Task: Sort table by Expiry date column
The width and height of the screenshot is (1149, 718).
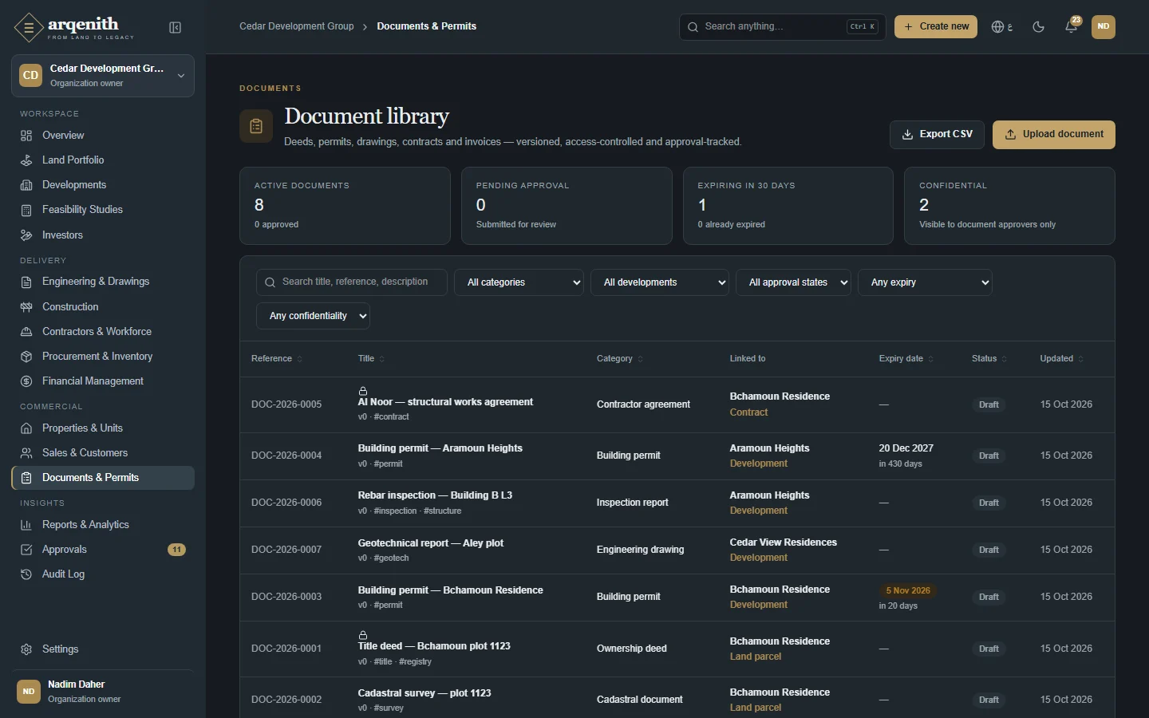Action: [906, 359]
